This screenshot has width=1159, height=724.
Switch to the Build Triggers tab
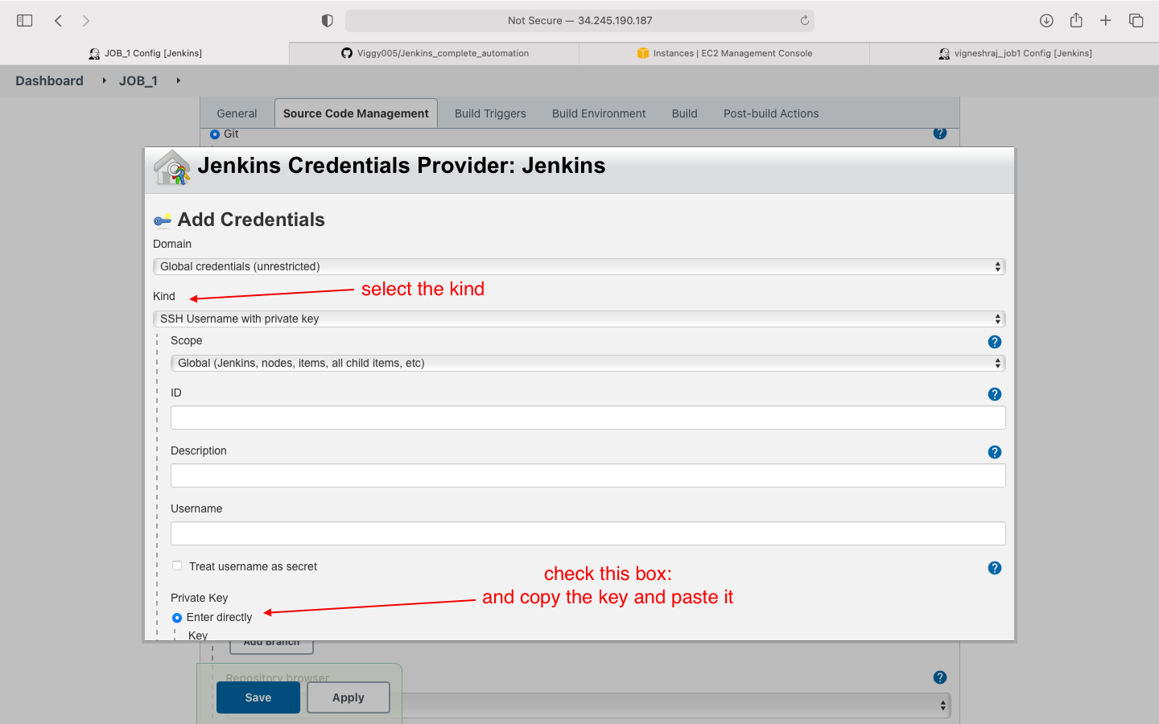[x=490, y=113]
